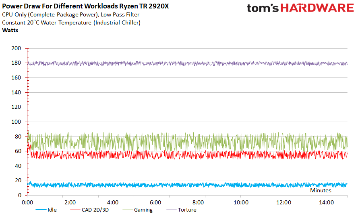Click the chart title Power Draw text
This screenshot has height=214, width=358.
85,6
